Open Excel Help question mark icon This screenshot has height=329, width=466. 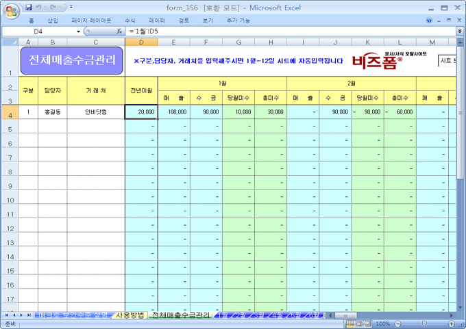(430, 21)
